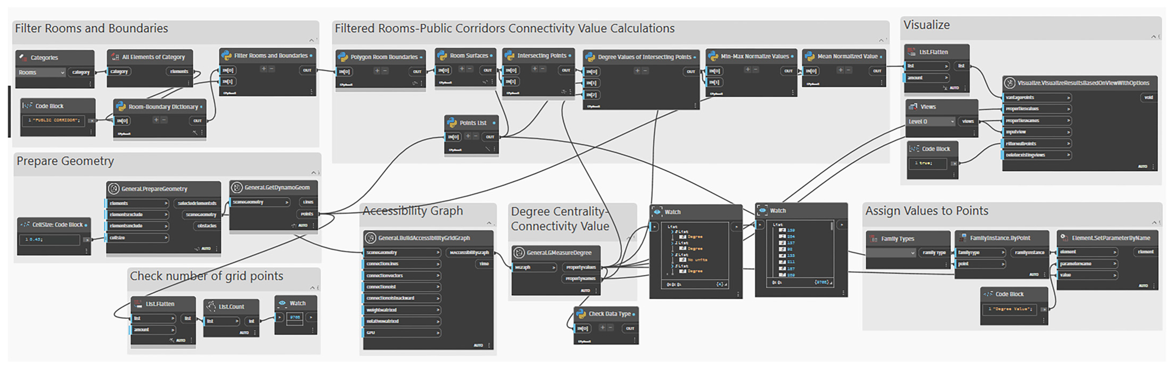Viewport: 1171px width, 370px height.
Task: Click General.PrepareGeometry node package icon
Action: 114,188
